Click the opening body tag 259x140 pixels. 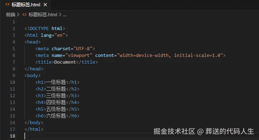point(33,76)
